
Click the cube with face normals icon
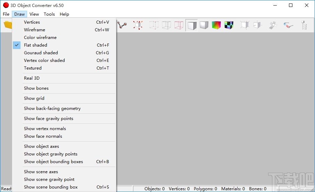[257, 25]
